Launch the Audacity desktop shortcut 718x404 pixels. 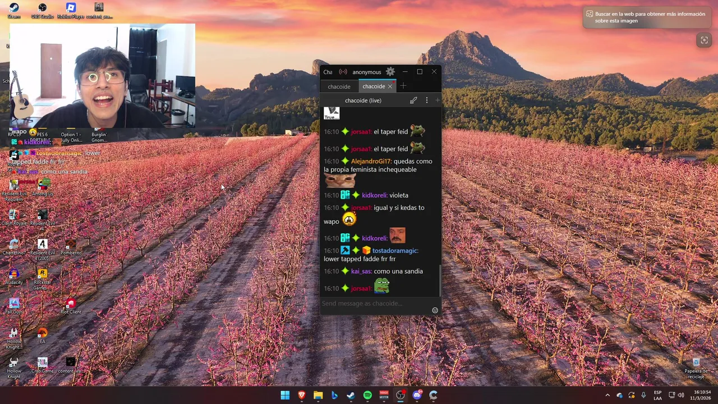pyautogui.click(x=14, y=277)
